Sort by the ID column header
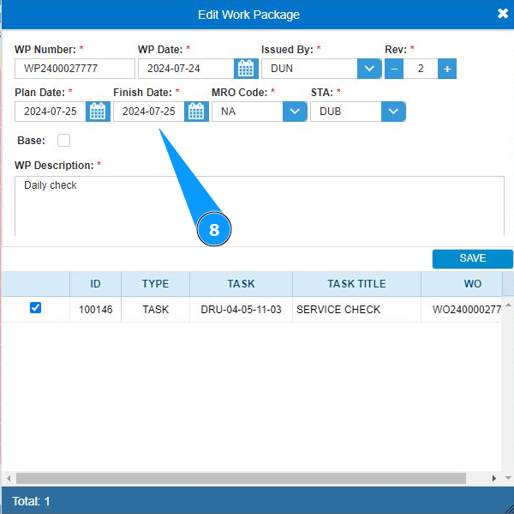Viewport: 514px width, 514px height. coord(95,284)
